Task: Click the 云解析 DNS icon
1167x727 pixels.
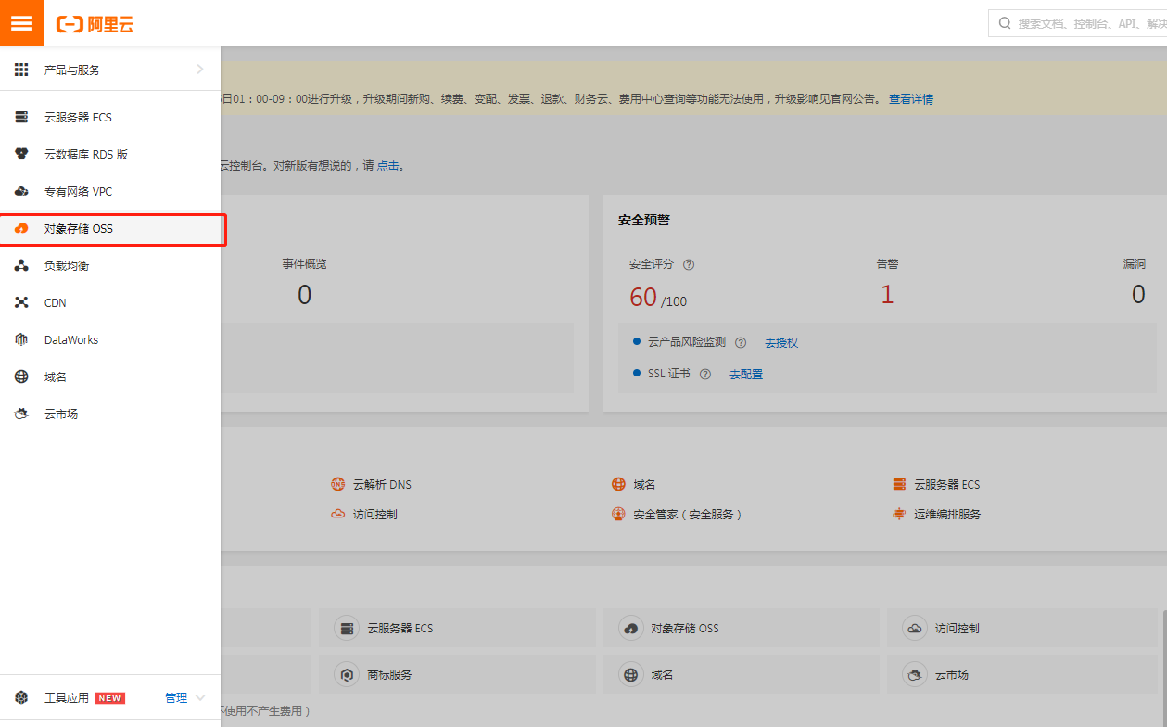Action: pyautogui.click(x=337, y=484)
